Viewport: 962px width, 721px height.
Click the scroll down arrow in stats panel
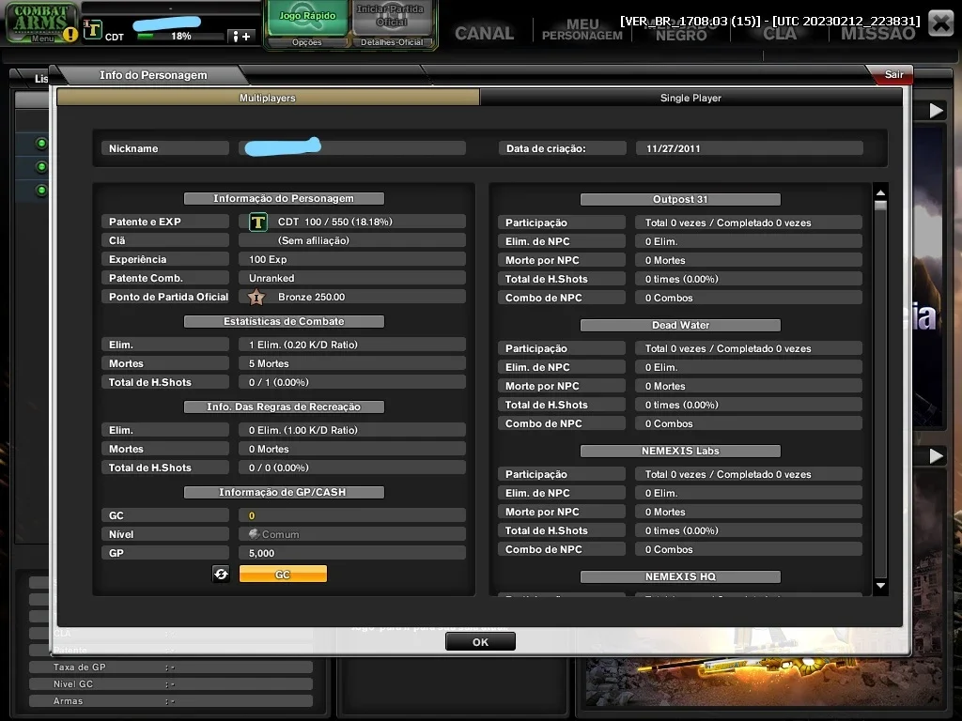pyautogui.click(x=880, y=586)
